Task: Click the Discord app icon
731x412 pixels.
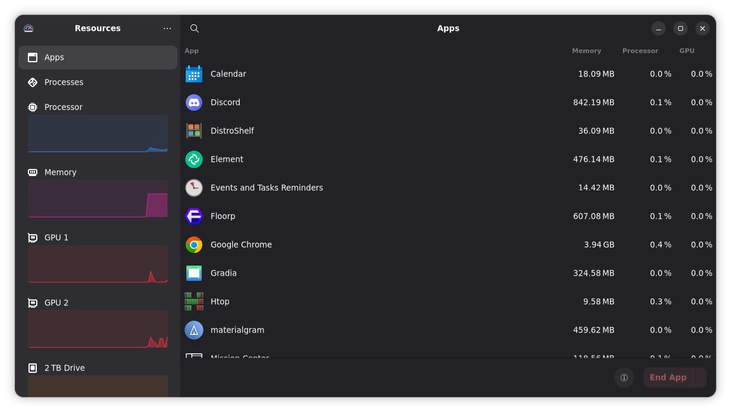Action: (x=194, y=103)
